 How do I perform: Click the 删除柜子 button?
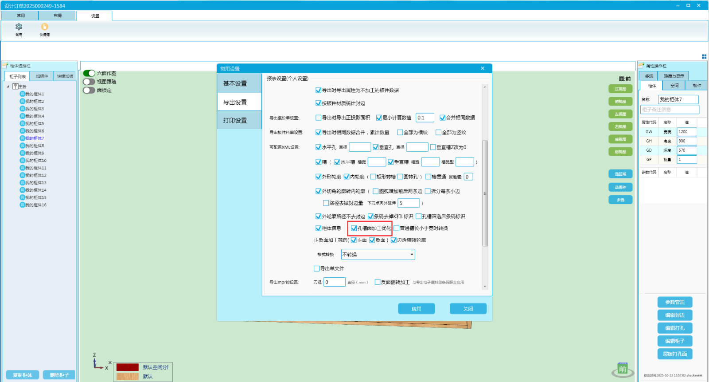(x=59, y=375)
